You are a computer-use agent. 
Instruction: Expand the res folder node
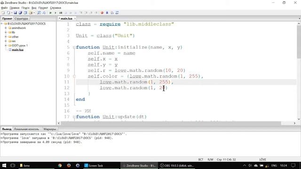[6, 41]
